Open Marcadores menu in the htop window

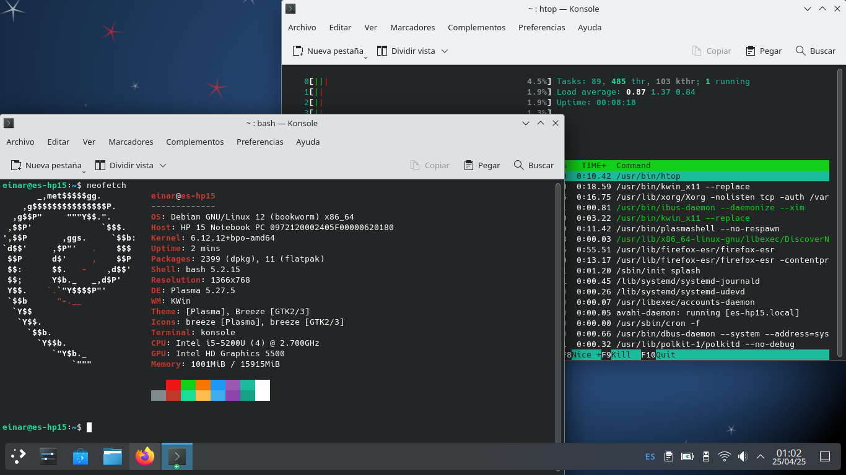[x=412, y=27]
